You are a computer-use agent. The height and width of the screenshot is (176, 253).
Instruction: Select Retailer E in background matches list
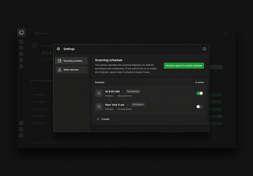pyautogui.click(x=40, y=123)
